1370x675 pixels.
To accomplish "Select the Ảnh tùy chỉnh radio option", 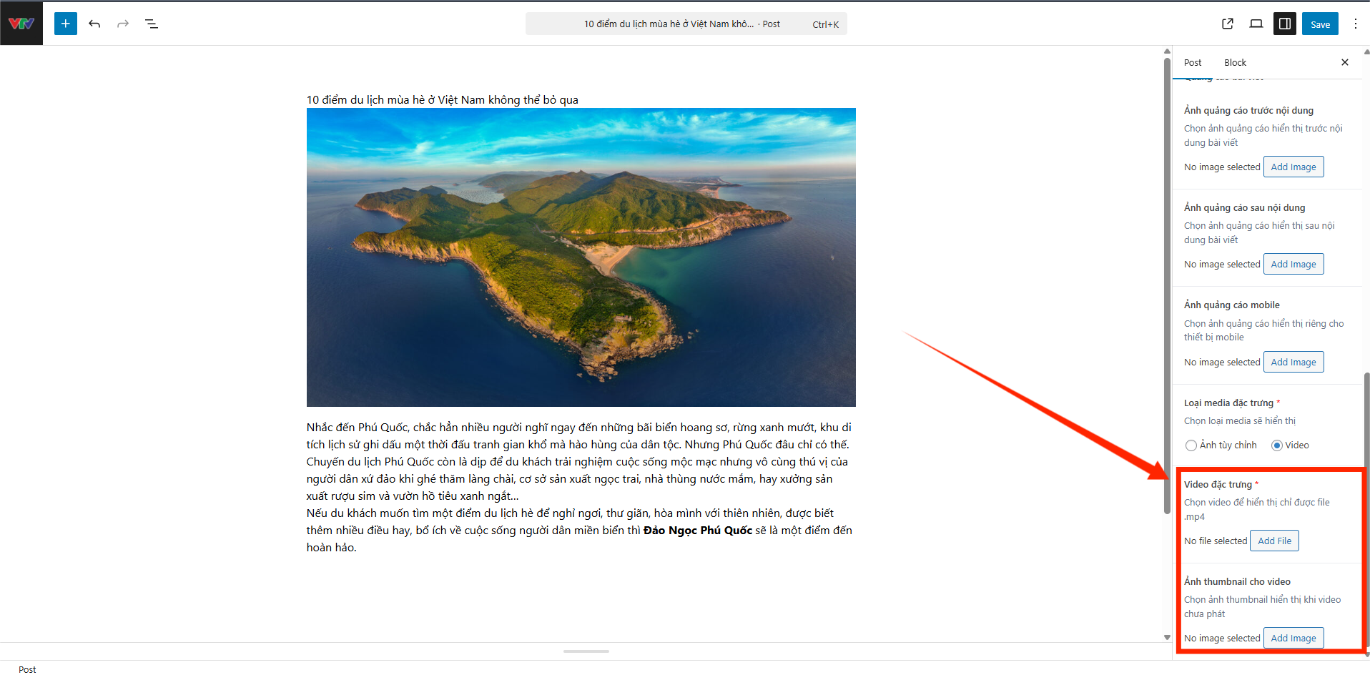I will pyautogui.click(x=1191, y=445).
